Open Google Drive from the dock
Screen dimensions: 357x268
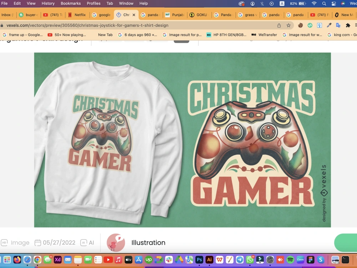point(179,259)
